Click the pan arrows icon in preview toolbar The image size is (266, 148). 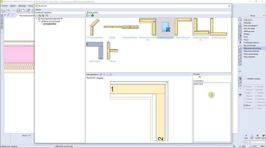pos(111,74)
